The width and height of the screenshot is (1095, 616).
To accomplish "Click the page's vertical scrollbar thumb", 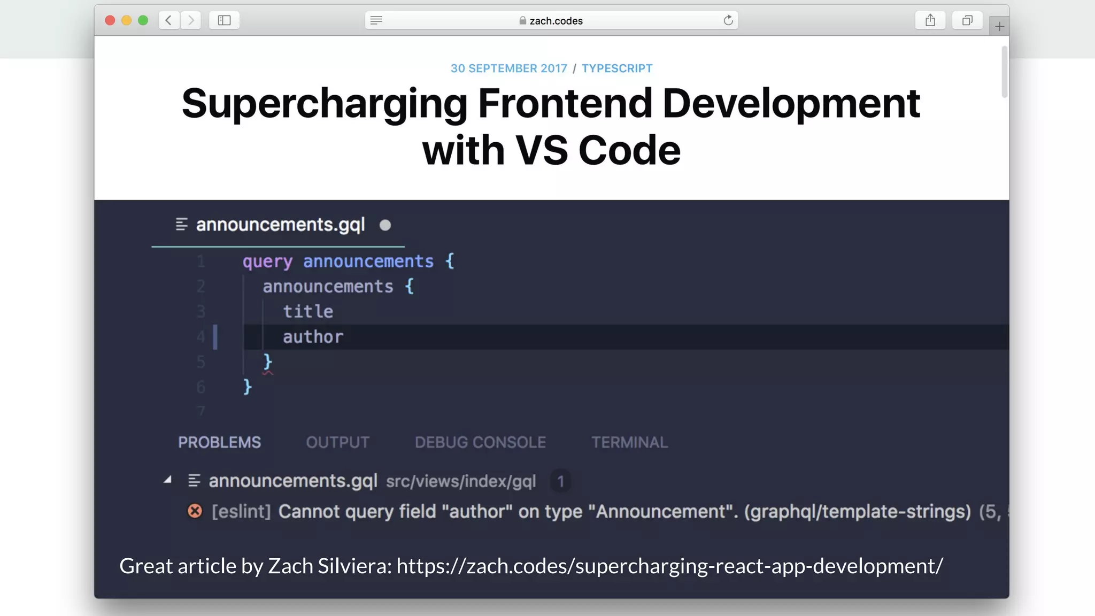I will (1005, 72).
